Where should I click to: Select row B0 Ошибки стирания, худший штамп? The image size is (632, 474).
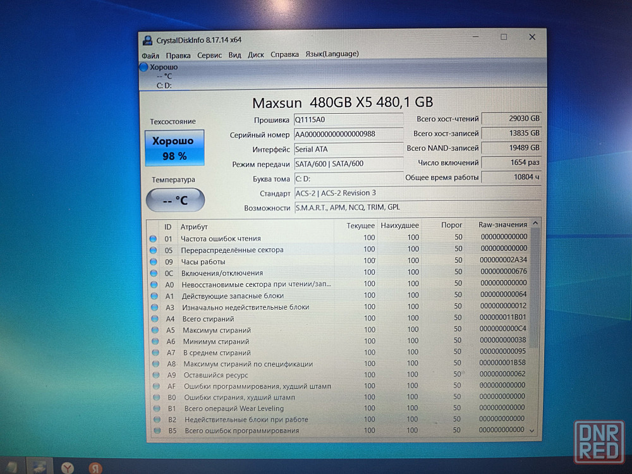pos(338,397)
